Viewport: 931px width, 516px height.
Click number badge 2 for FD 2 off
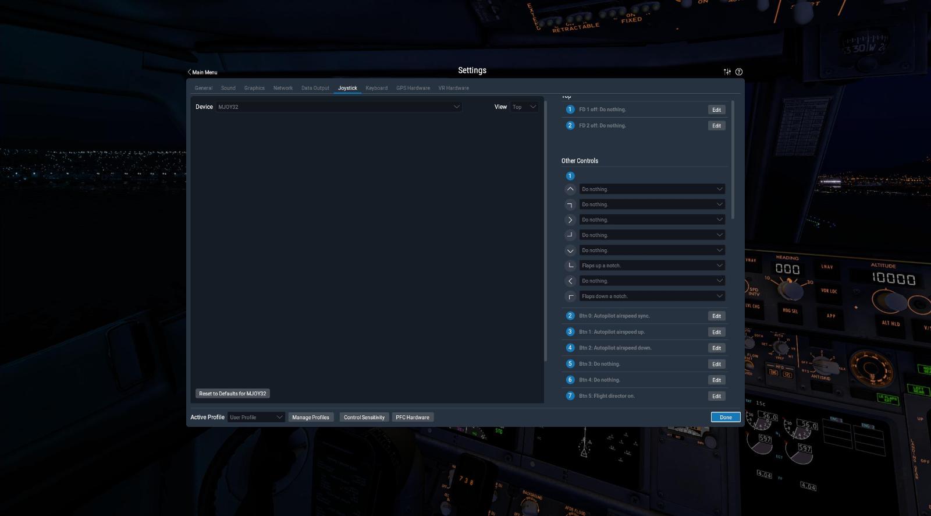click(570, 125)
